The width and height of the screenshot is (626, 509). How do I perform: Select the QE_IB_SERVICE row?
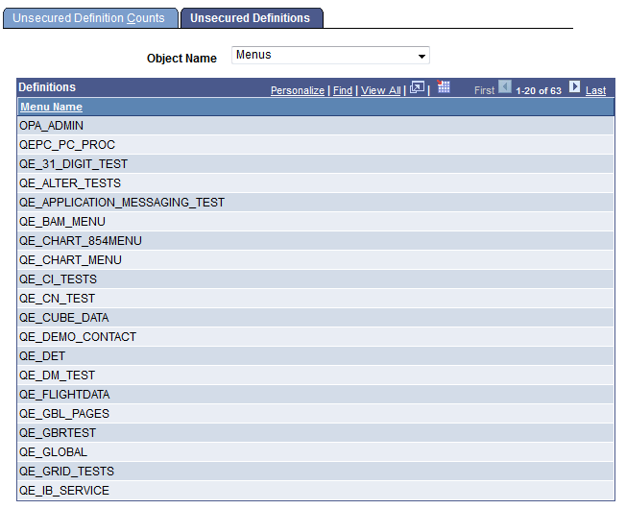(315, 490)
